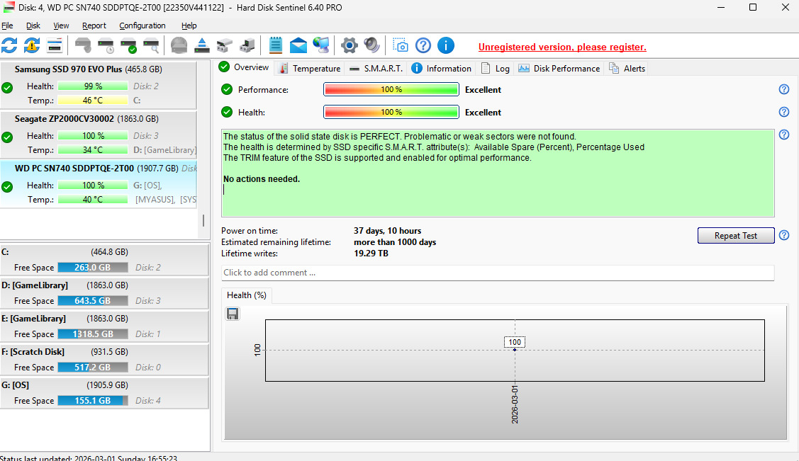Screen dimensions: 799x461
Task: Open settings via the gear icon
Action: (x=349, y=45)
